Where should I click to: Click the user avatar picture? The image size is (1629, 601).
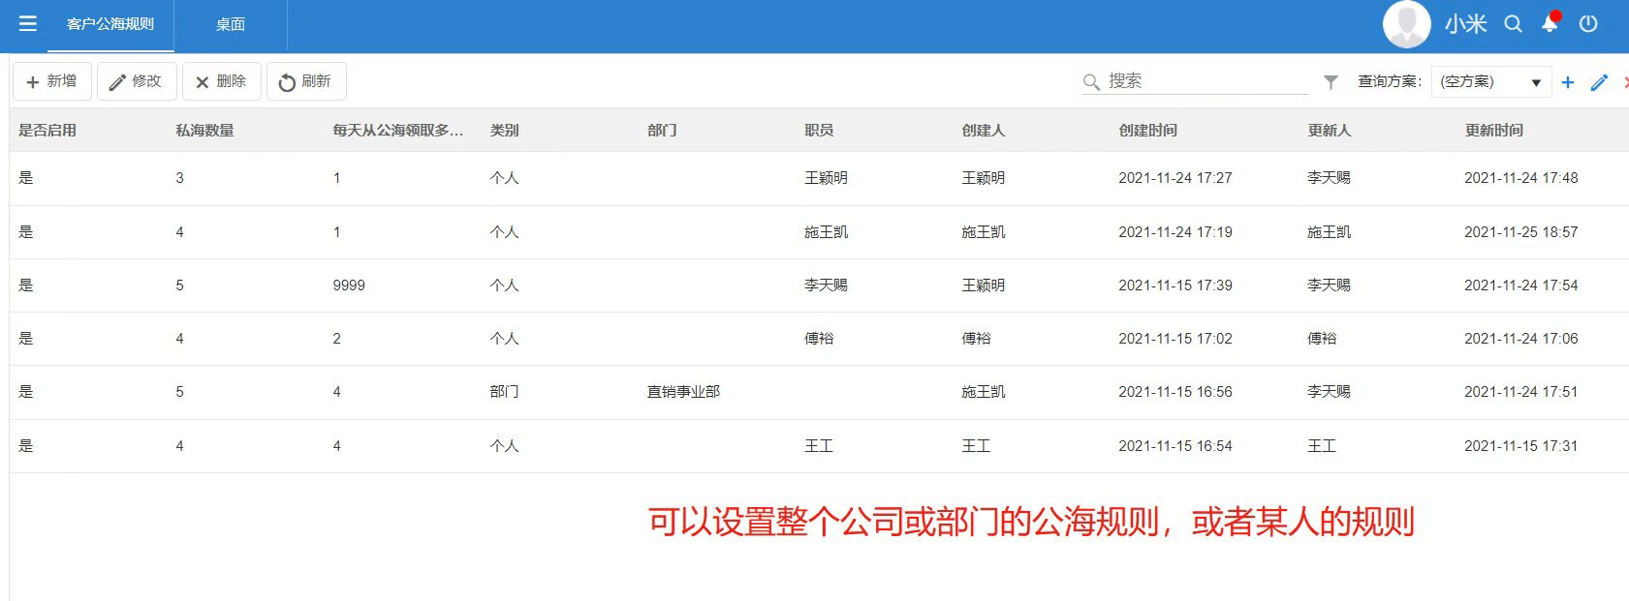click(1406, 24)
